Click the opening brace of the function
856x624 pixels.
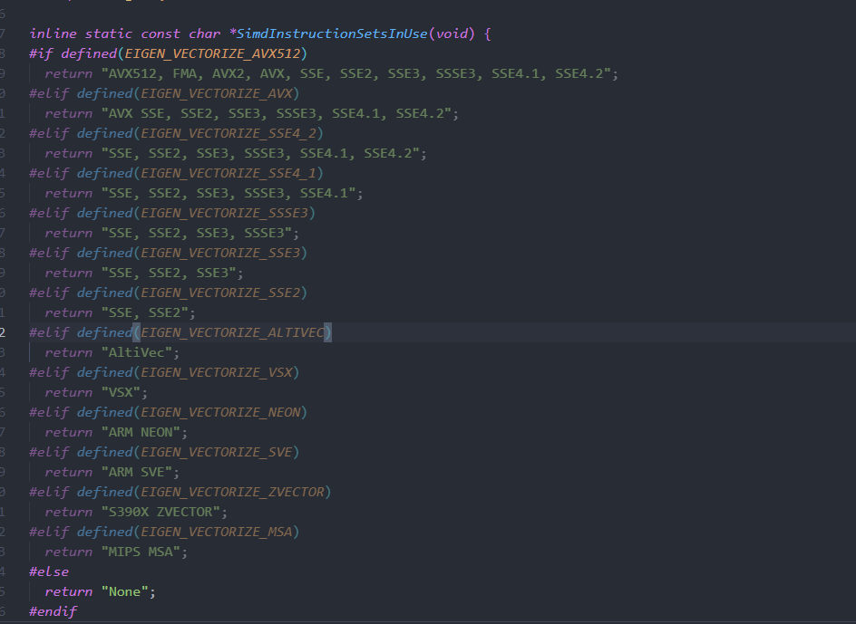487,34
